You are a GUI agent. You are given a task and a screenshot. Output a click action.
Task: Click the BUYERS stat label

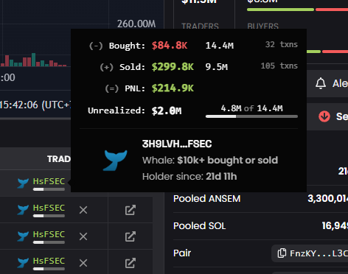pyautogui.click(x=262, y=26)
